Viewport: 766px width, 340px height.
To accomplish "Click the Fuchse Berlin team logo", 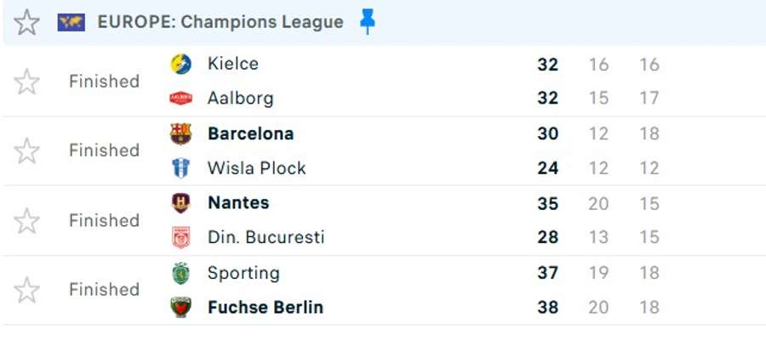I will click(x=180, y=308).
